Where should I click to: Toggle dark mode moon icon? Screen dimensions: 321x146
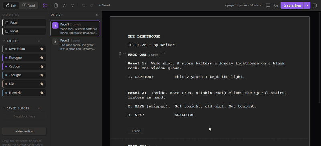(276, 6)
